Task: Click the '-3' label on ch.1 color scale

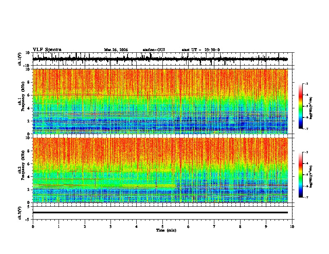Action: point(306,84)
